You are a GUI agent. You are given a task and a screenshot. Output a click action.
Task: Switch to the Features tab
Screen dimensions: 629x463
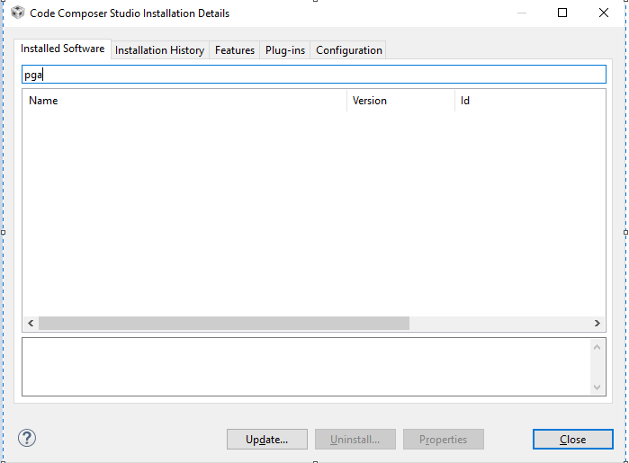235,50
